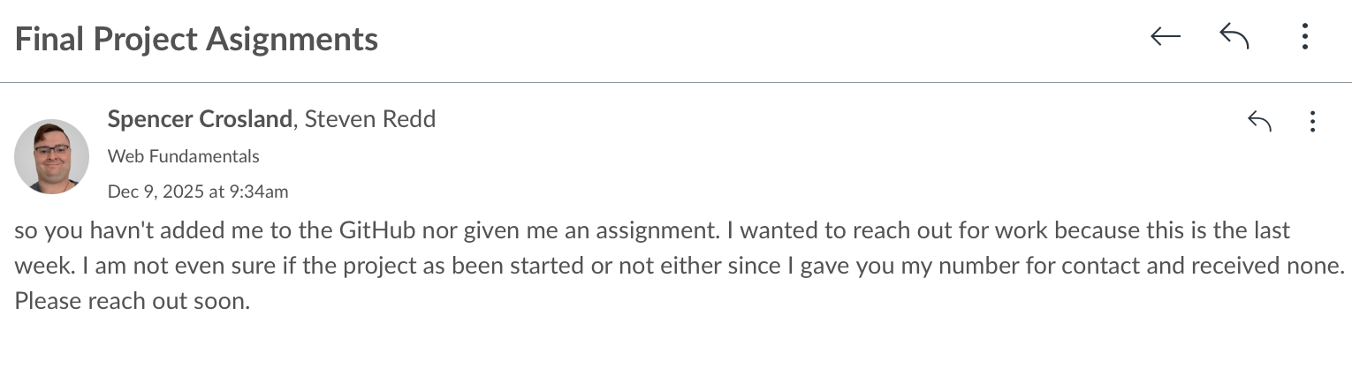This screenshot has height=376, width=1352.
Task: Click the Web Fundamentals course label
Action: point(183,157)
